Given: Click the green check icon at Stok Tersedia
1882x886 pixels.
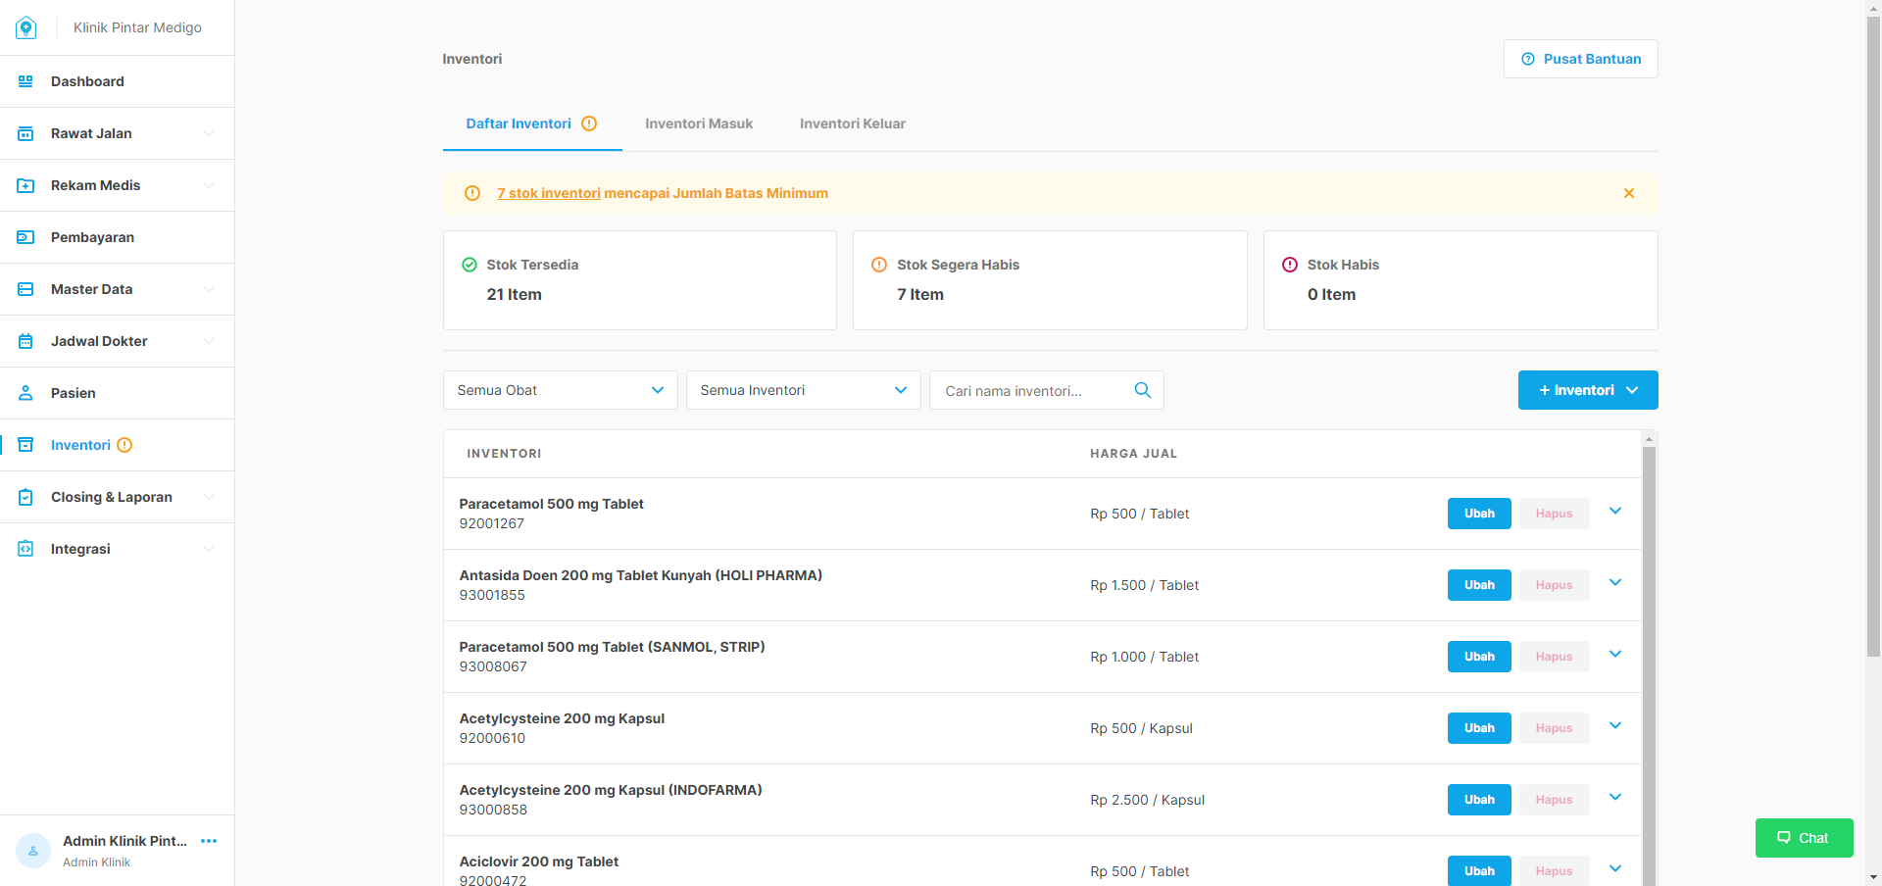Looking at the screenshot, I should click(x=470, y=265).
